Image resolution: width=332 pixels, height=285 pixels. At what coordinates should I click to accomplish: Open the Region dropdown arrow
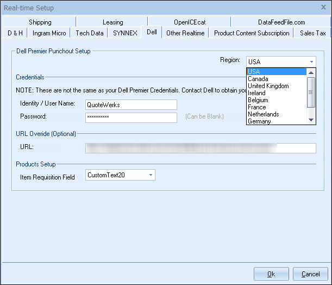pos(311,62)
